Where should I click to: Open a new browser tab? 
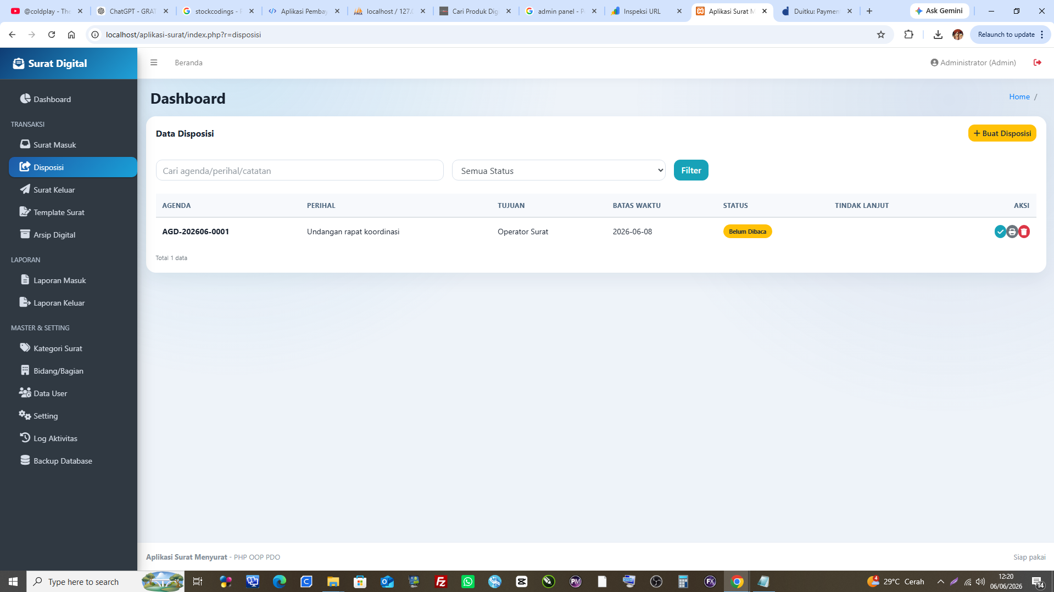click(869, 11)
